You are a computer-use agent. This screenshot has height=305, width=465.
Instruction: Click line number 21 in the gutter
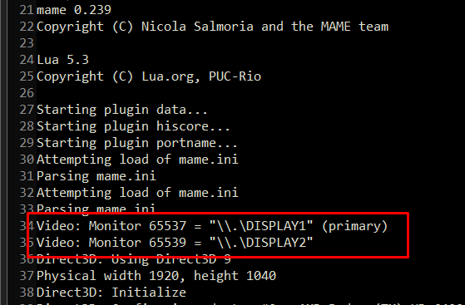pyautogui.click(x=27, y=10)
